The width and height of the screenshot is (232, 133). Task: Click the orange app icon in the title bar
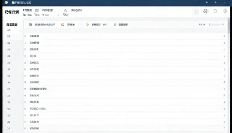6,3
